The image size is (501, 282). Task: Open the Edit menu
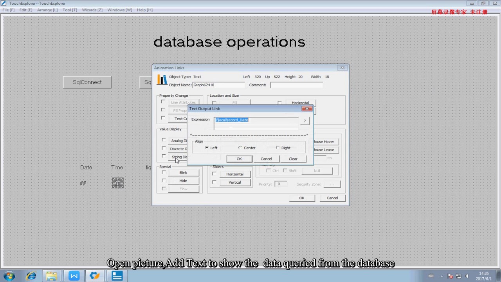pos(26,10)
